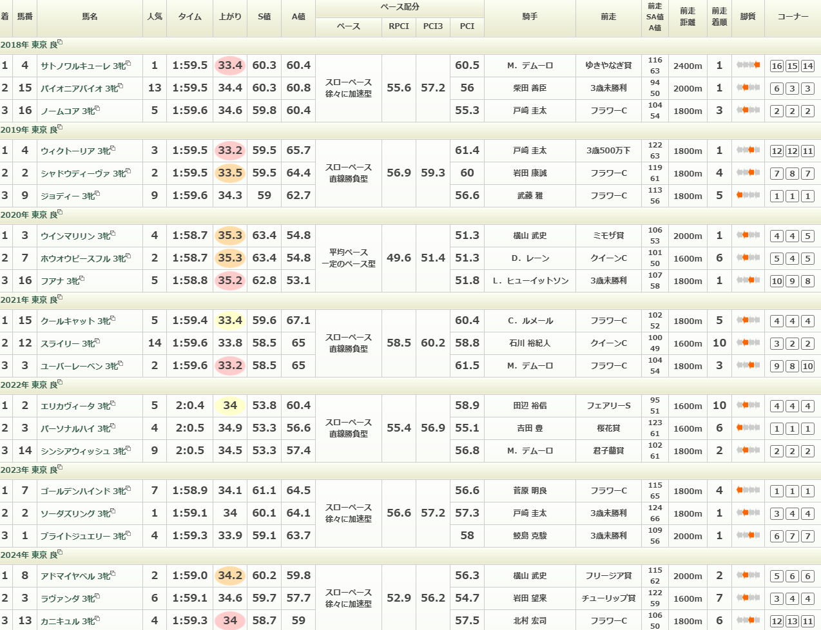Click the PCI3 column header
Image resolution: width=821 pixels, height=630 pixels.
tap(433, 26)
